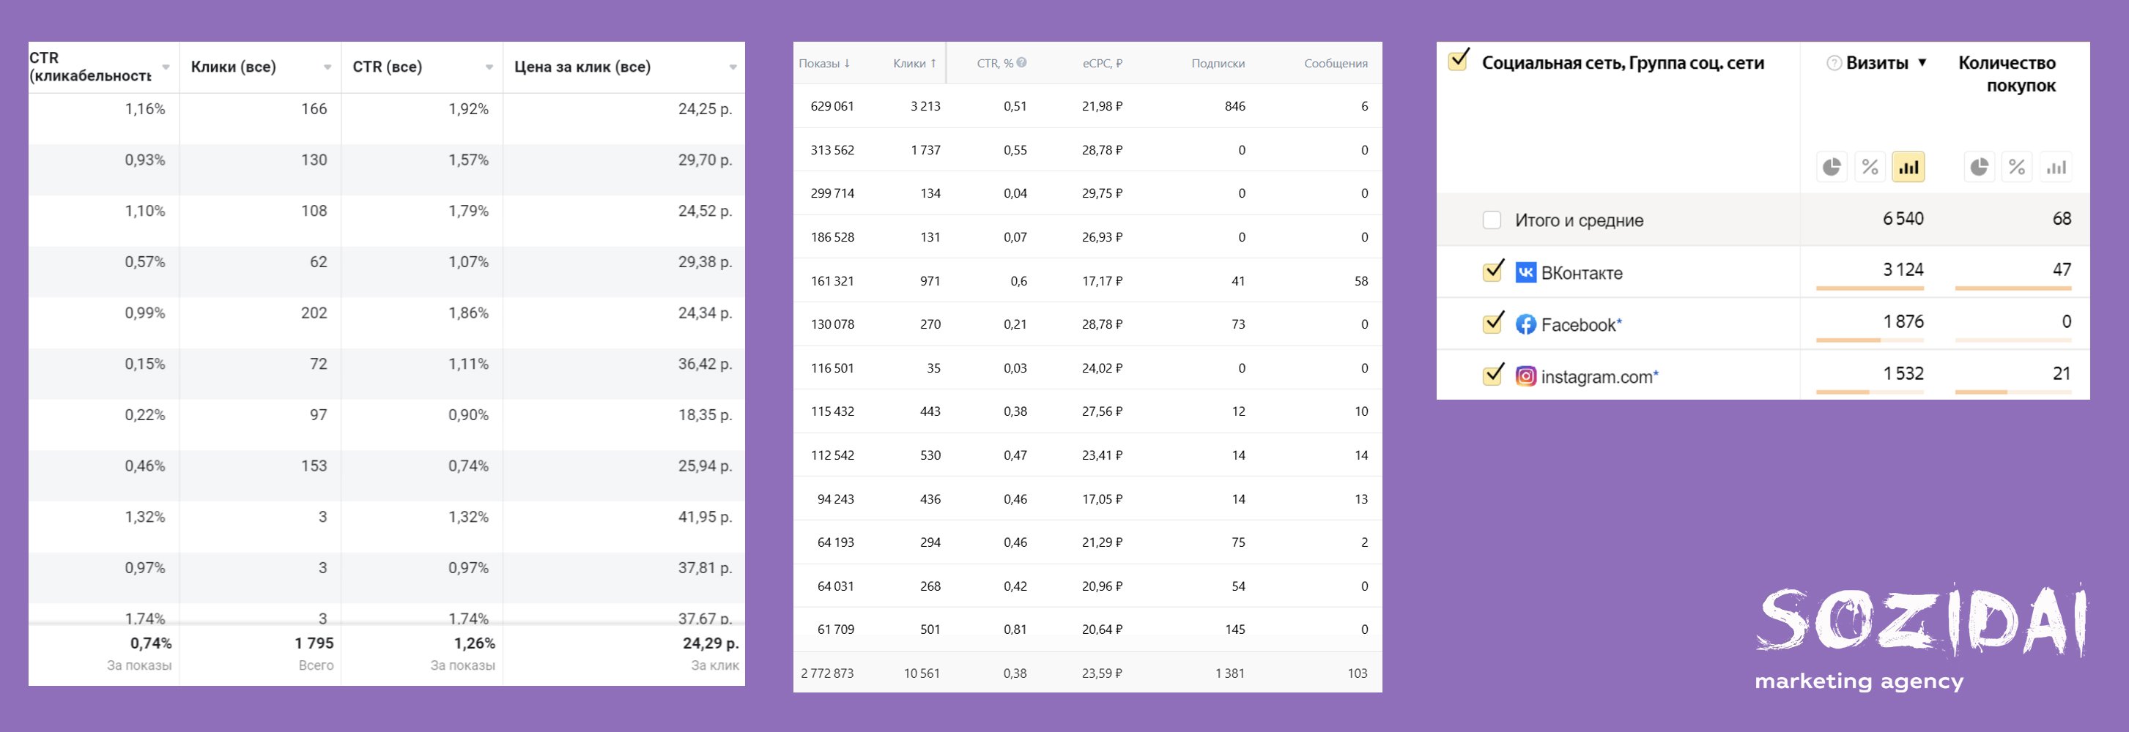
Task: Expand the CTR (все) column dropdown arrow
Action: click(x=489, y=68)
